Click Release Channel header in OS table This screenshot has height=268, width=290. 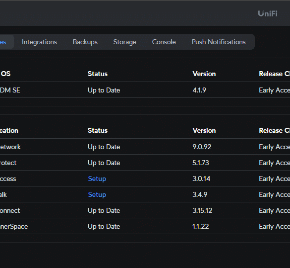pyautogui.click(x=275, y=74)
